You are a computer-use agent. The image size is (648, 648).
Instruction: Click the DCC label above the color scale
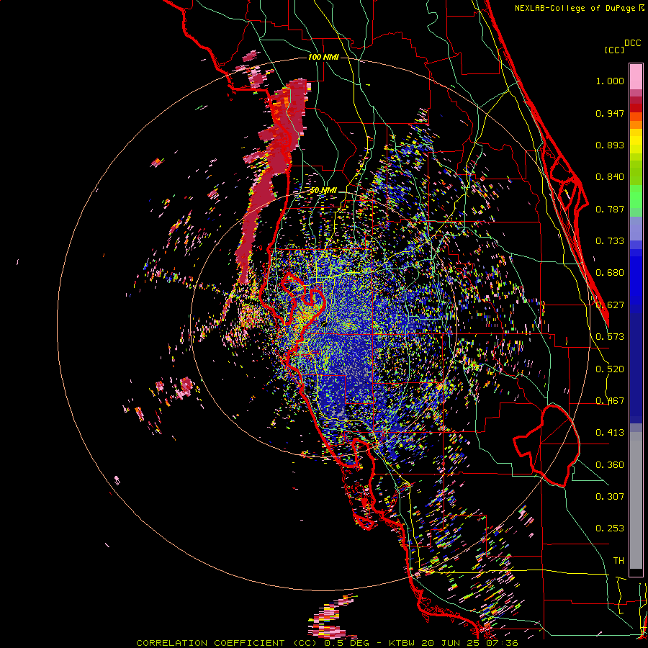(x=632, y=43)
